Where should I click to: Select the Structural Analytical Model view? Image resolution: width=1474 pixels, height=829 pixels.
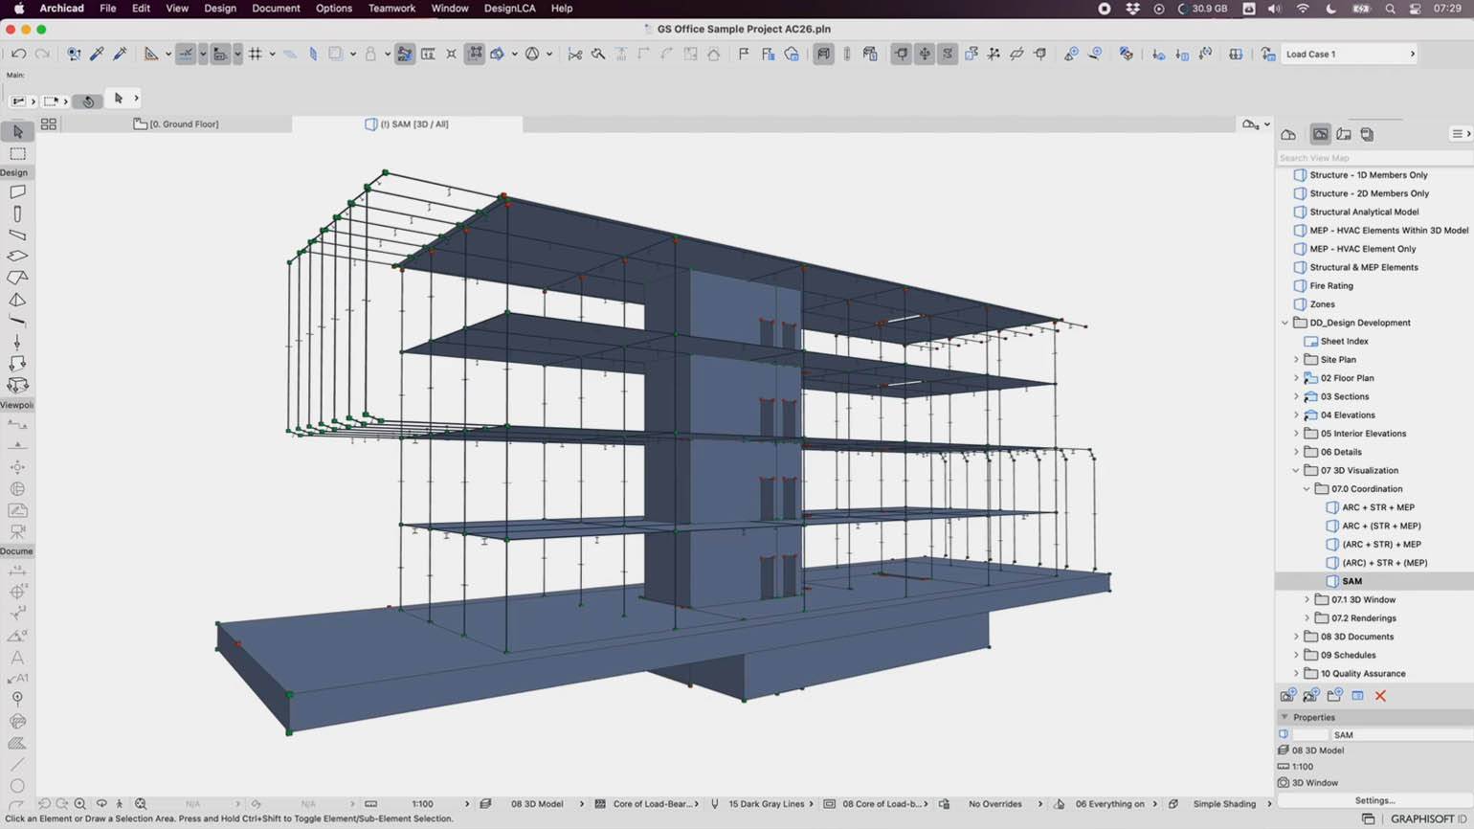[x=1364, y=212]
